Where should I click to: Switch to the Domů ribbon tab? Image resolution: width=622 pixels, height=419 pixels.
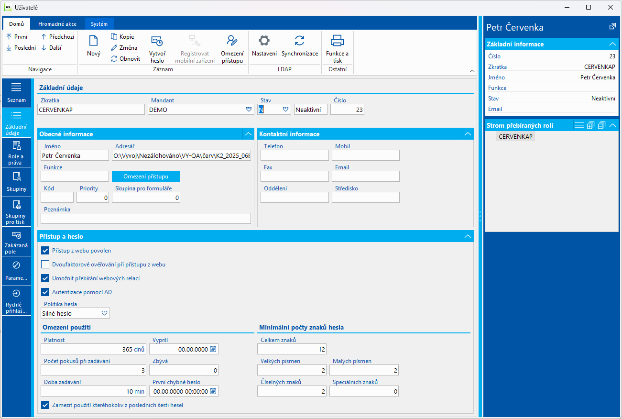[x=17, y=24]
